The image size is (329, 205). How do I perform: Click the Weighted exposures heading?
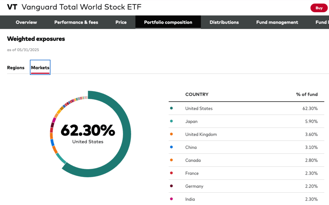point(36,39)
